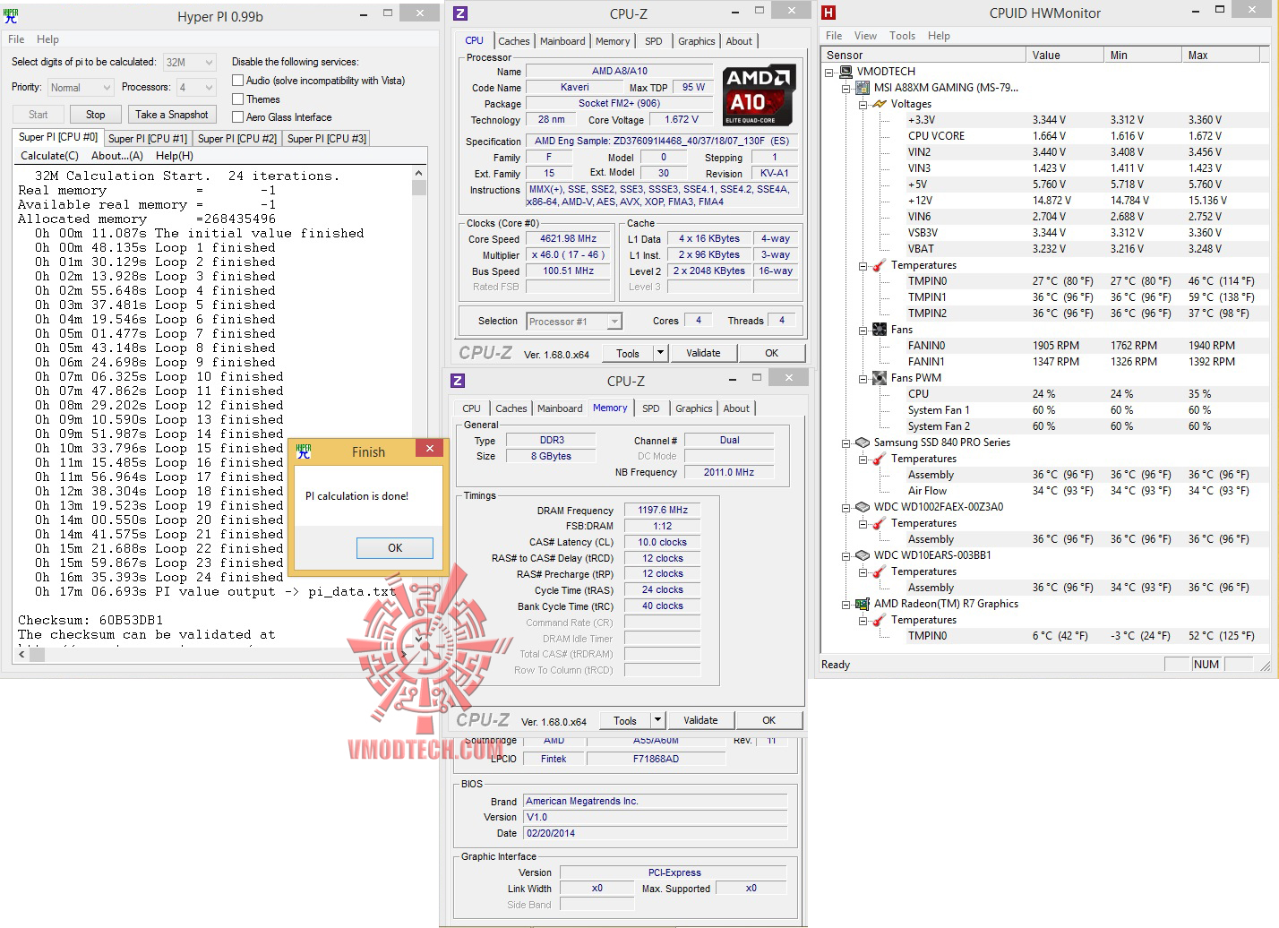Click the HWMonitor title bar icon
The width and height of the screenshot is (1279, 928).
[x=828, y=13]
